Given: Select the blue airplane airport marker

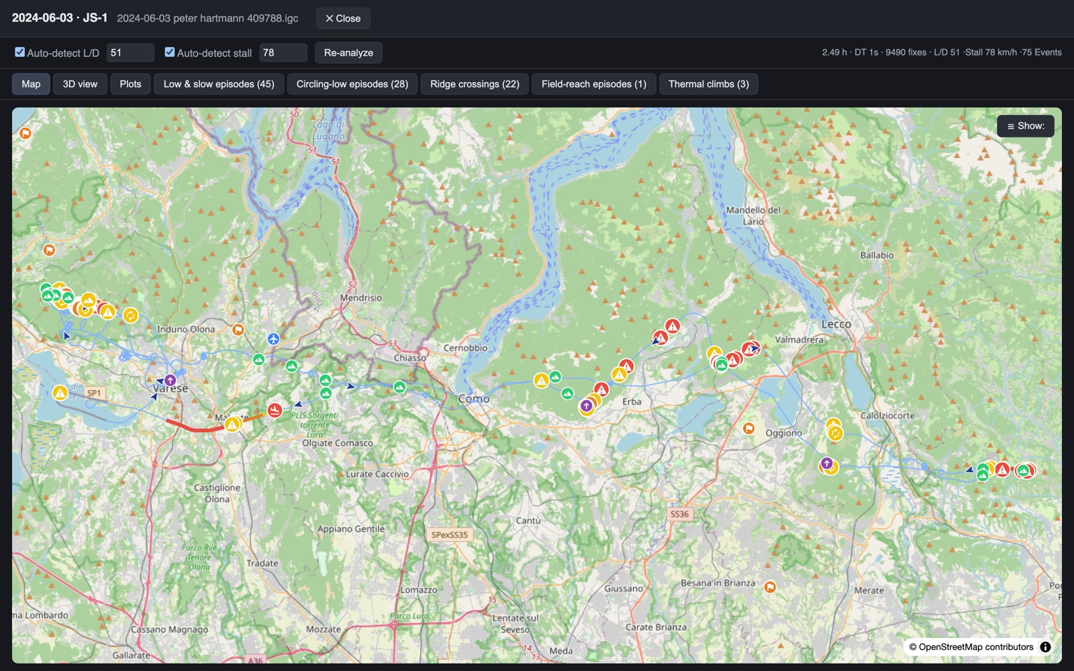Looking at the screenshot, I should pyautogui.click(x=273, y=339).
